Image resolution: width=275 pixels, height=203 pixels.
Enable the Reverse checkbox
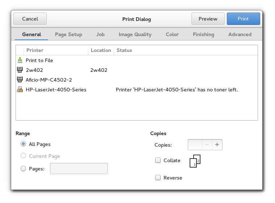click(158, 178)
